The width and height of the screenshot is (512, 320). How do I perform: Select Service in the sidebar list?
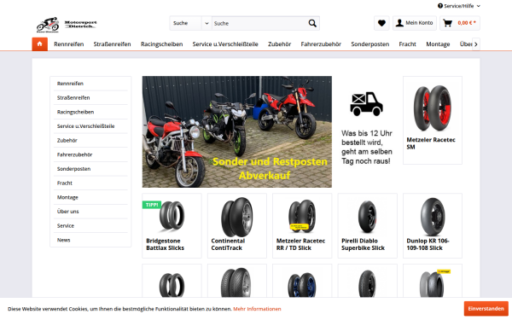[x=90, y=225]
